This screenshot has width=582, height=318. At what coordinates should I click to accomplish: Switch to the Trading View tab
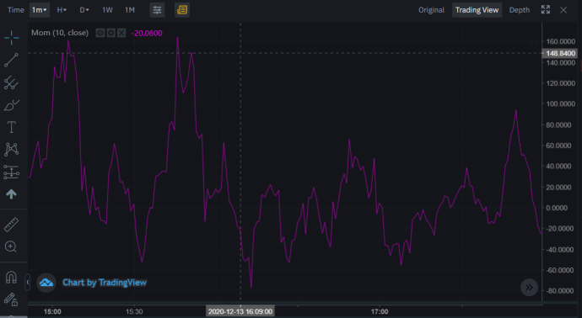(477, 10)
